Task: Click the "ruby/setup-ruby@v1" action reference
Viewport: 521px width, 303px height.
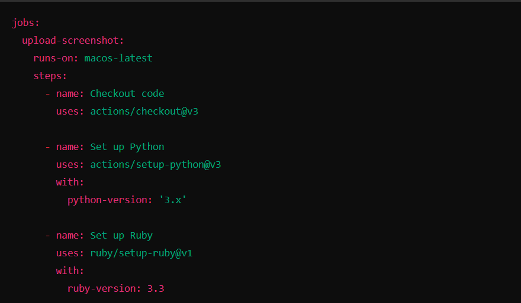Action: [x=141, y=253]
